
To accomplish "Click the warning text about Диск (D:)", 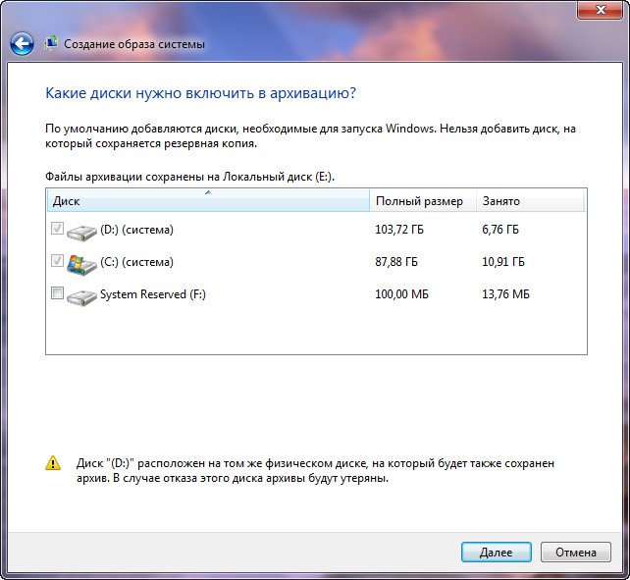I will [x=315, y=471].
